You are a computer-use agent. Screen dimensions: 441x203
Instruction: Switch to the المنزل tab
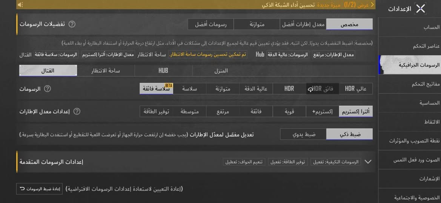tap(221, 70)
